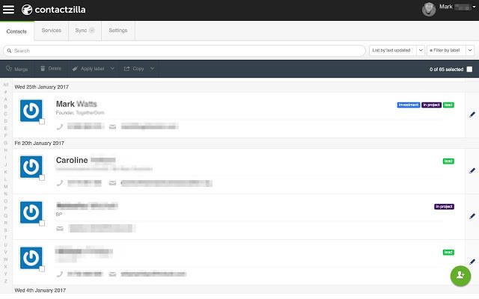
Task: Open the hamburger menu icon
Action: coord(8,10)
